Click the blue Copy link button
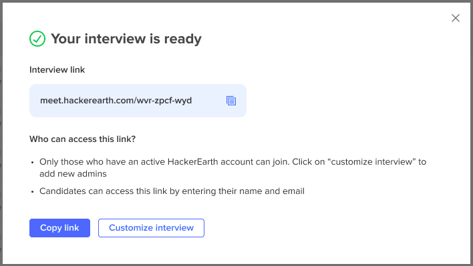Screen dimensions: 473x266 [x=59, y=228]
